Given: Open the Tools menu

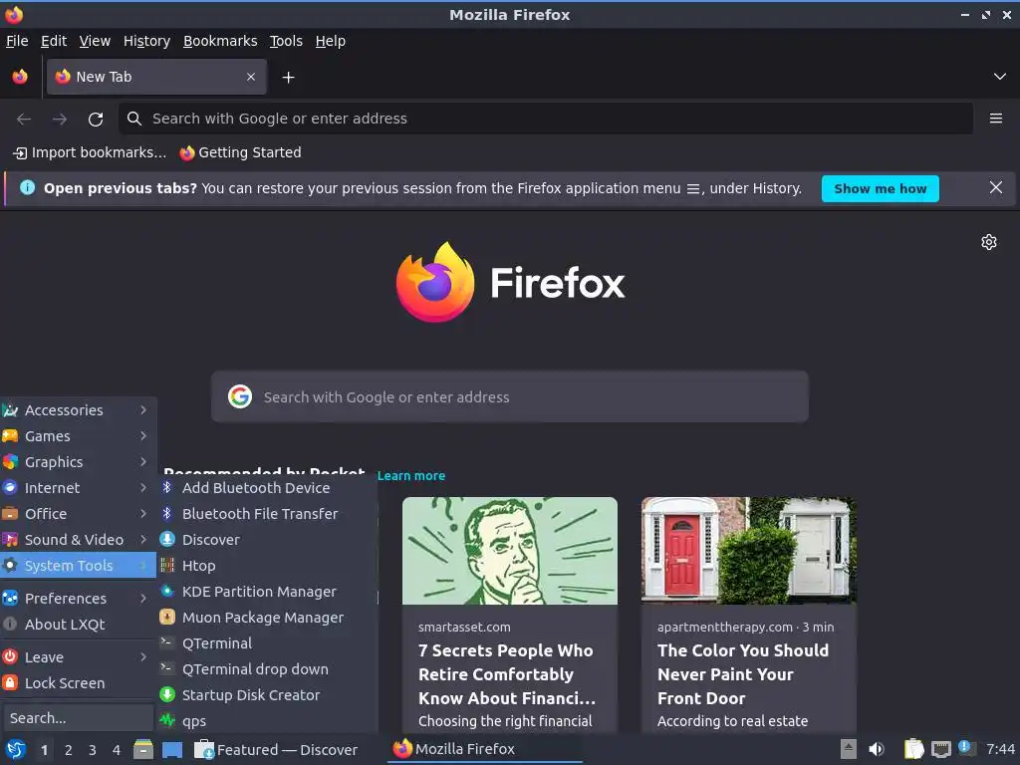Looking at the screenshot, I should (286, 41).
